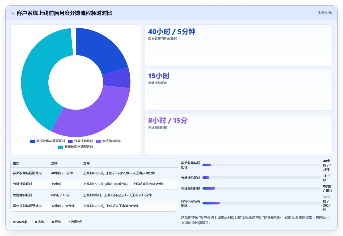Click progress label 数据收集与匹配耗…

click(190, 165)
